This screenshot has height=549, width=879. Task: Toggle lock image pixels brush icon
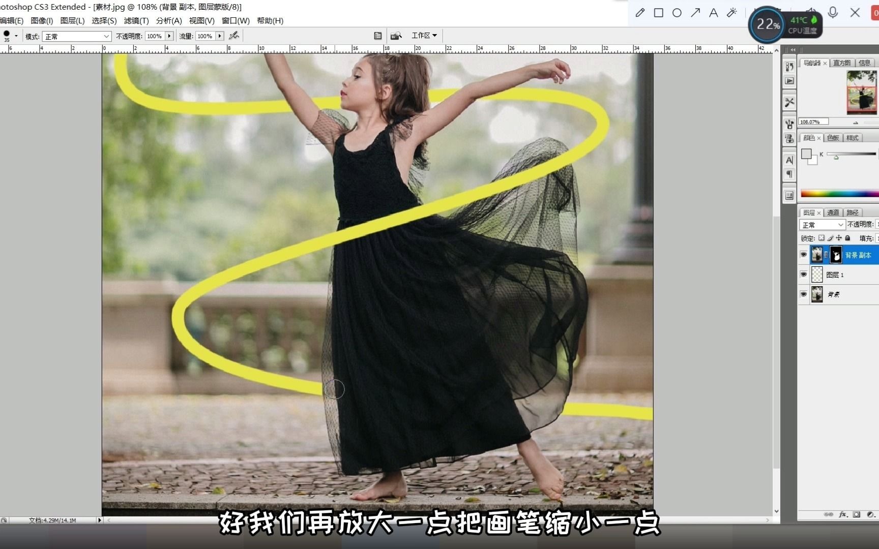pyautogui.click(x=830, y=238)
